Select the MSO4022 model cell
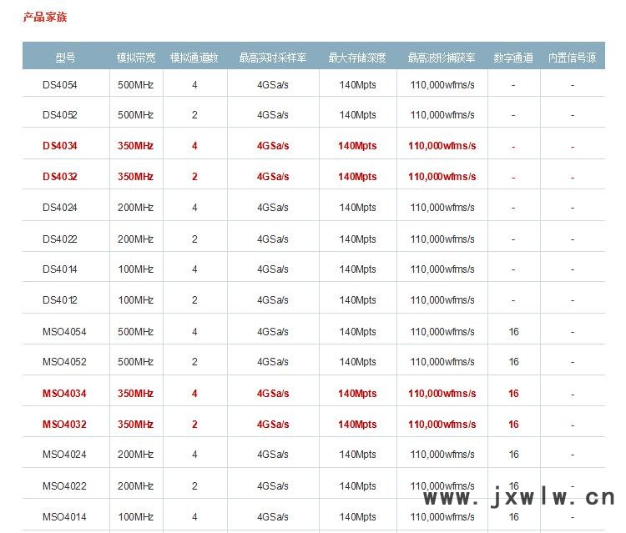The width and height of the screenshot is (626, 533). pos(64,486)
